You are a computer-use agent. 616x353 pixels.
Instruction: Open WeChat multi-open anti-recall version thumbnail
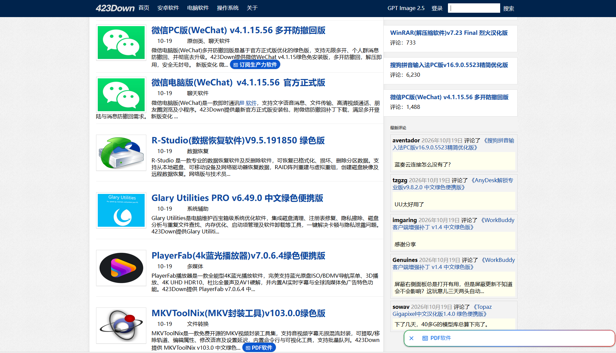(121, 43)
